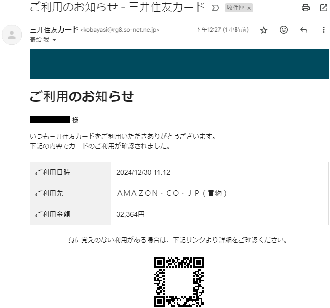Print this email with the printer icon
The image size is (330, 308).
(305, 8)
